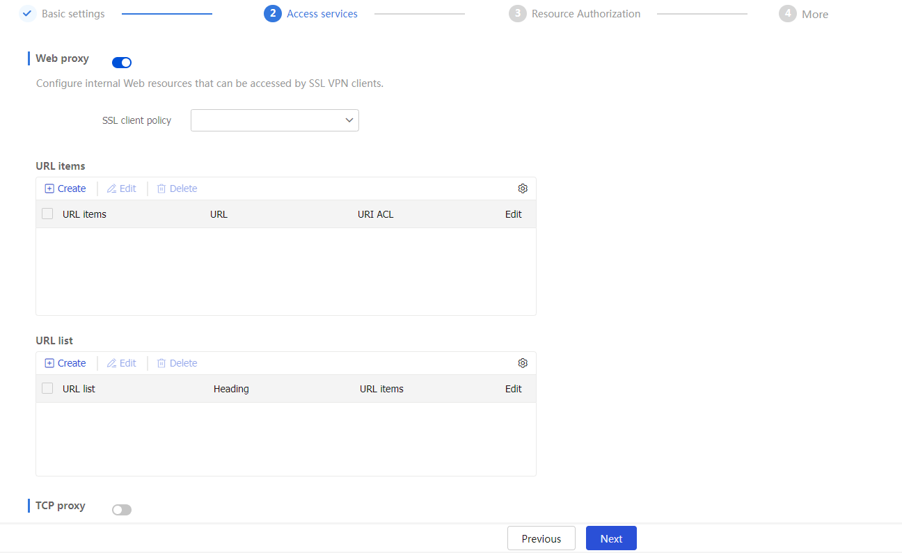Screen dimensions: 902x553
Task: Select all rows in URL list table
Action: click(47, 388)
